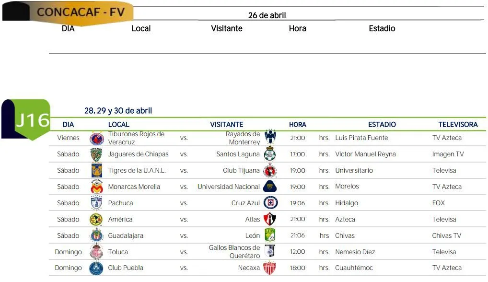The image size is (488, 282).
Task: Click the Nemesio Díez stadium cell
Action: coord(355,252)
